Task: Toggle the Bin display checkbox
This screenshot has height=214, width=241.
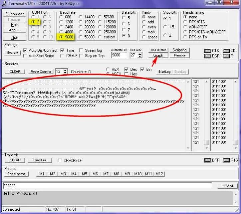Action: point(142,69)
